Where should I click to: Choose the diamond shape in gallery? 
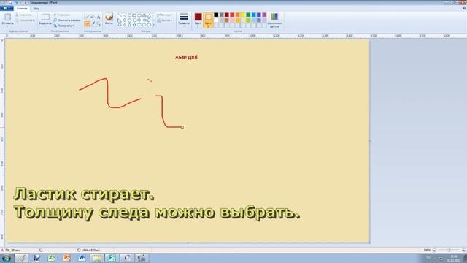[x=125, y=20]
